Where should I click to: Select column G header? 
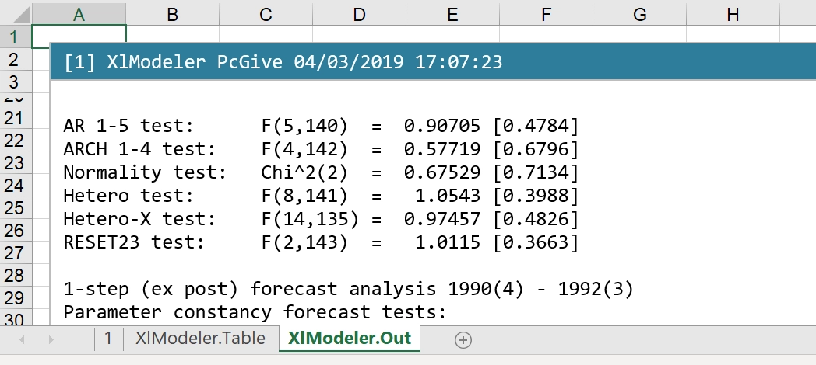pyautogui.click(x=639, y=15)
